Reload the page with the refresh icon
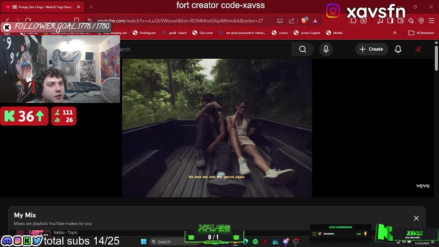 (x=28, y=21)
